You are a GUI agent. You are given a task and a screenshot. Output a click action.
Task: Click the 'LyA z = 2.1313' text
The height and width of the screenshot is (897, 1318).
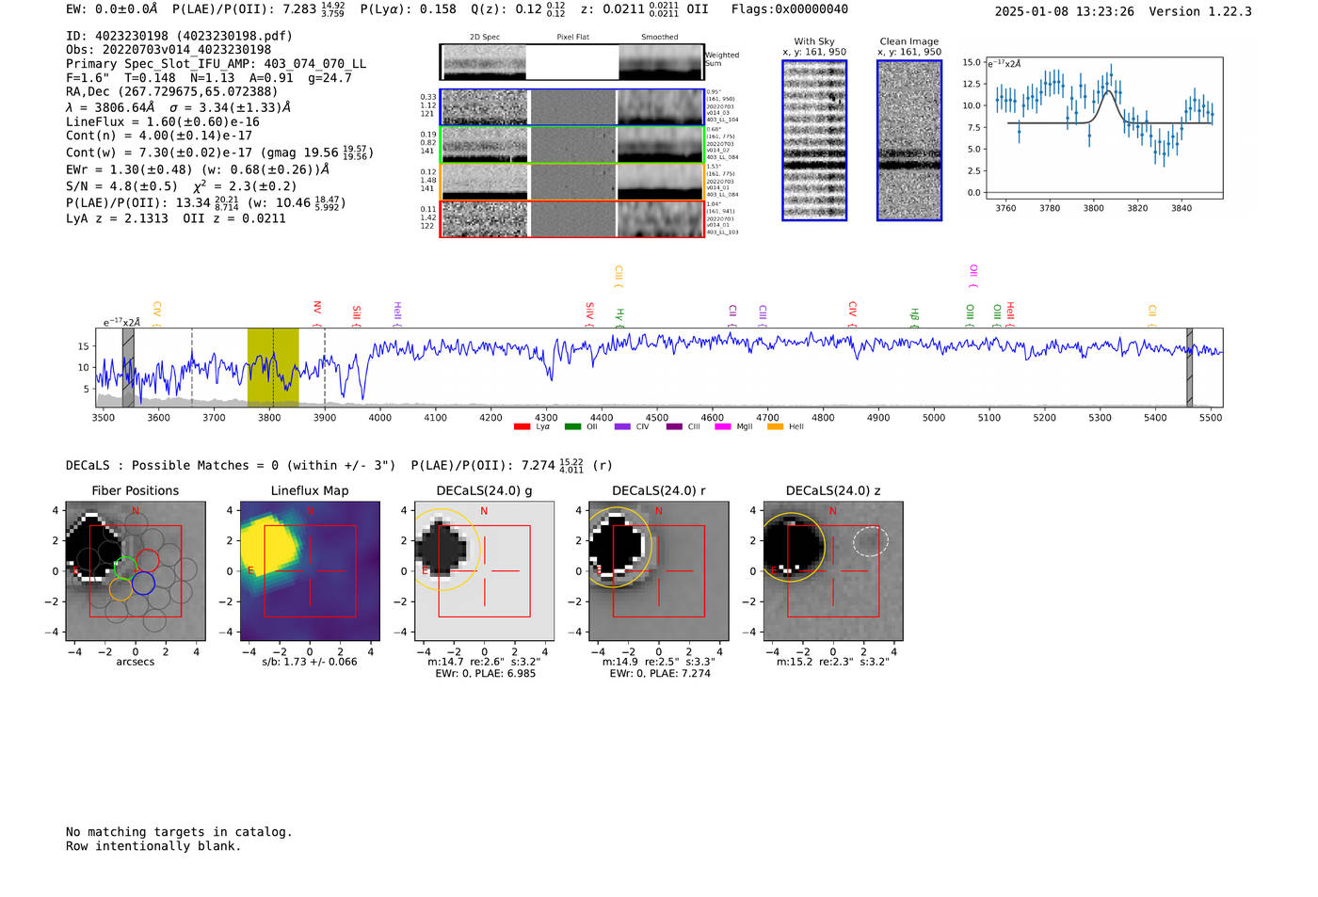coord(117,218)
